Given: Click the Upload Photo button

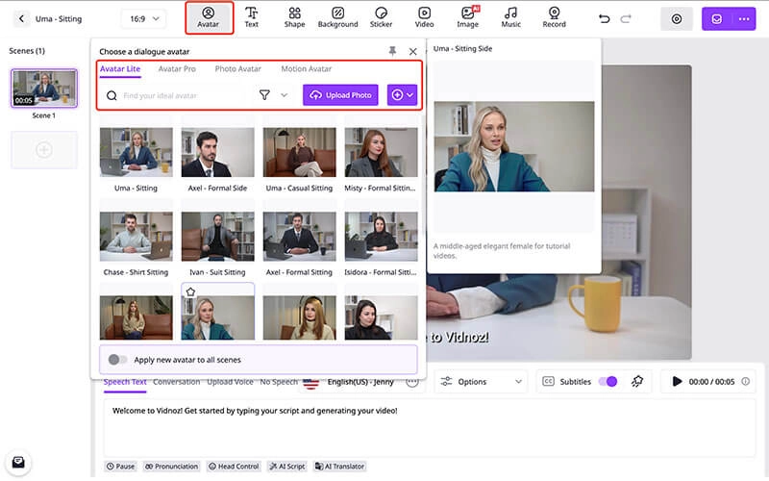Looking at the screenshot, I should point(340,95).
